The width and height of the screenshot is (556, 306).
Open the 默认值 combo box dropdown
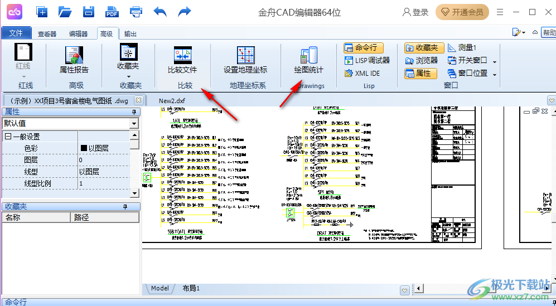click(x=134, y=123)
